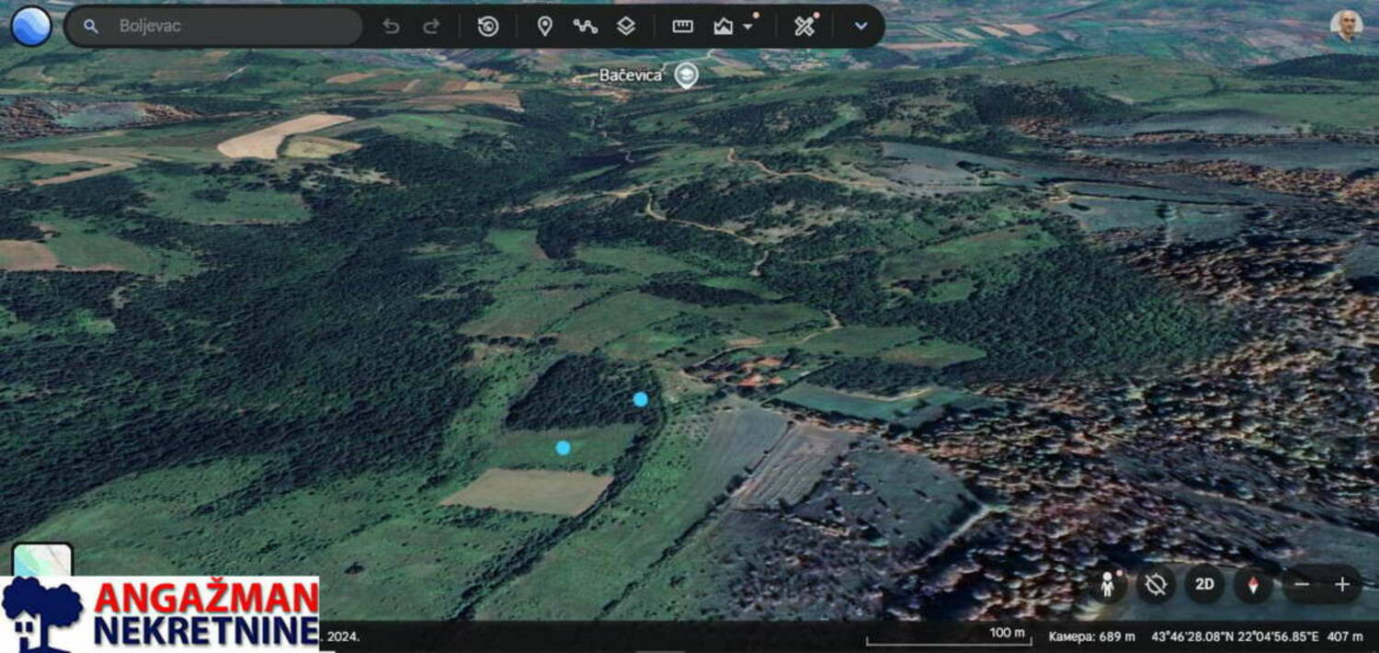Zoom out with the minus button
1379x653 pixels.
click(x=1302, y=584)
